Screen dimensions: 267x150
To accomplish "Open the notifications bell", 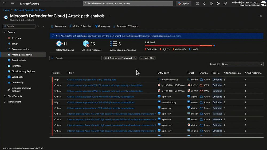I will (204, 3).
